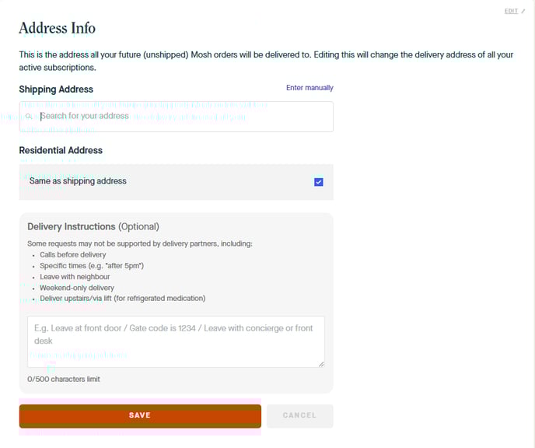
Task: Click the pencil icon beside EDIT
Action: [x=523, y=12]
